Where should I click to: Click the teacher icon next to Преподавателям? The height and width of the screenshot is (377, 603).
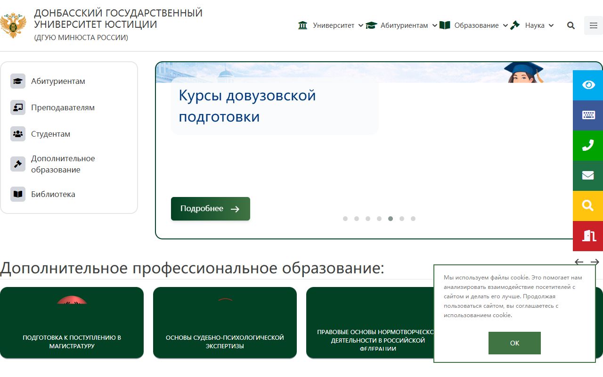pyautogui.click(x=18, y=107)
